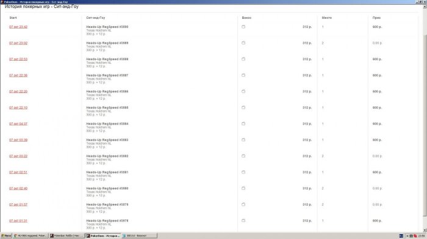Image resolution: width=427 pixels, height=239 pixels.
Task: Open the 07 окт 02:51 start time link
Action: click(x=18, y=173)
